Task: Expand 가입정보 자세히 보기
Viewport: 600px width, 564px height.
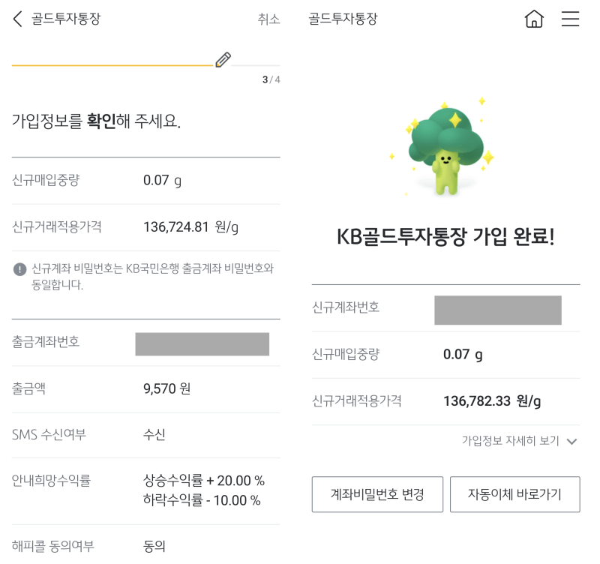Action: click(519, 441)
